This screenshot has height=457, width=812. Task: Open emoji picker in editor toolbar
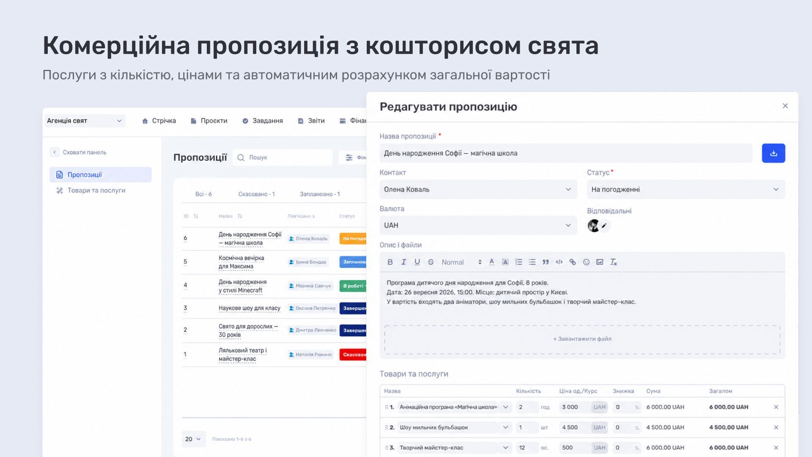tap(586, 262)
